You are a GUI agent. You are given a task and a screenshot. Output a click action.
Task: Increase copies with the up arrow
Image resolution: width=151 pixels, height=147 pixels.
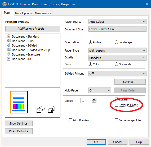(x=94, y=99)
